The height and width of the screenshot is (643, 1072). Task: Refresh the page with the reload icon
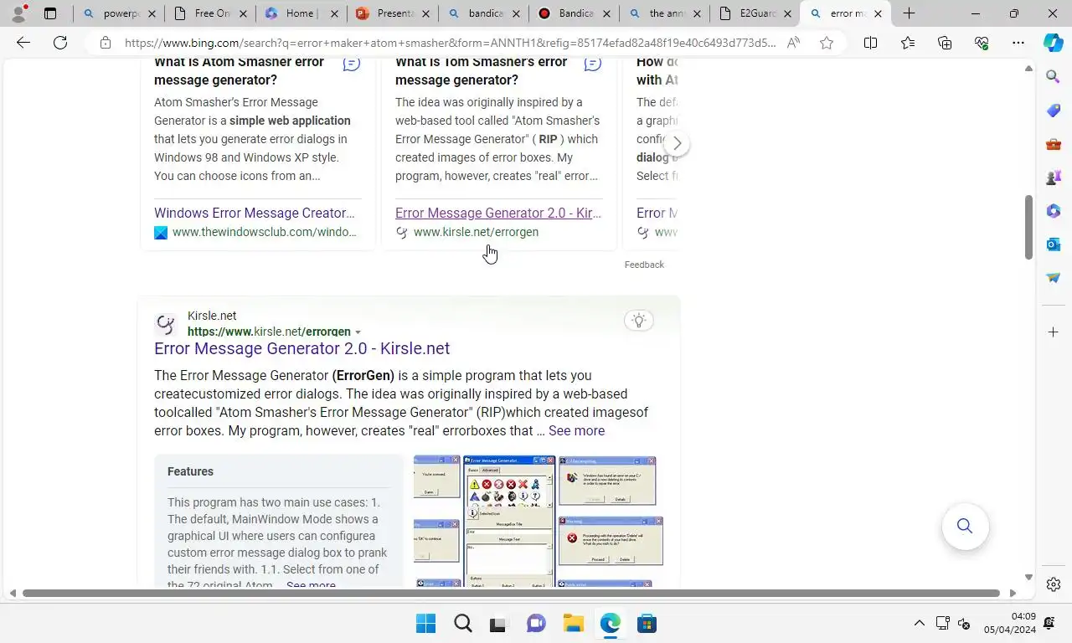click(60, 43)
